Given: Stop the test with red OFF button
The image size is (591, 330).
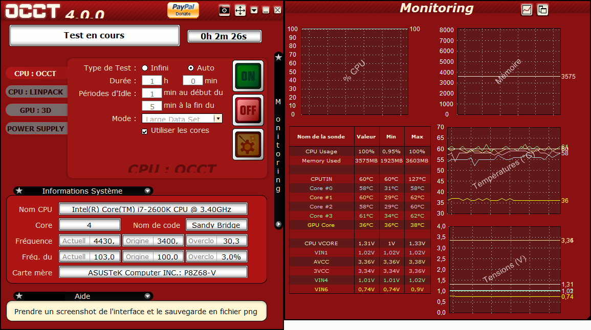Looking at the screenshot, I should coord(248,110).
